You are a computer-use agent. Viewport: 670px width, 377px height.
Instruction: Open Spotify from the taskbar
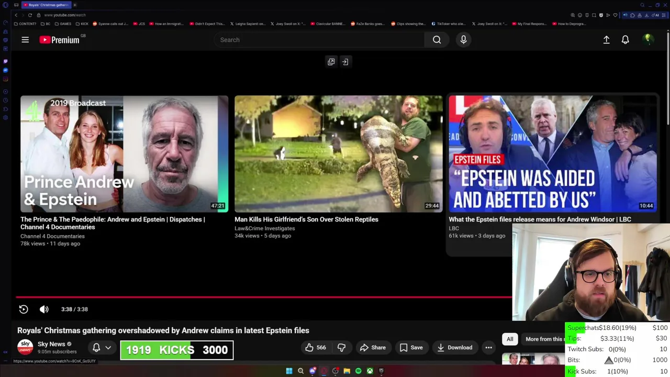click(x=358, y=371)
